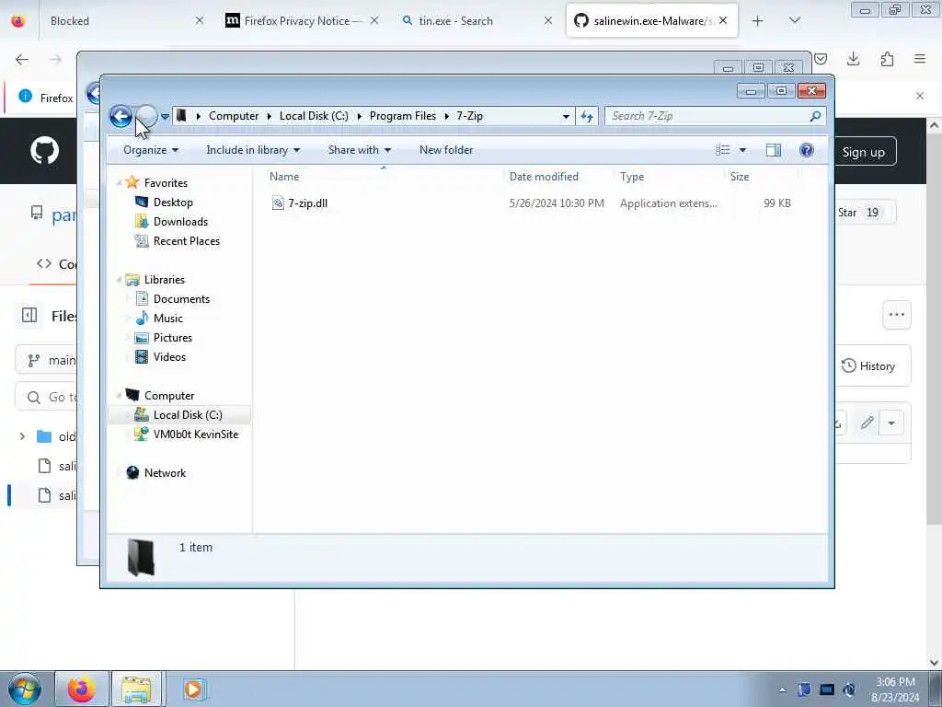Open the Share with menu
The width and height of the screenshot is (942, 707).
click(360, 150)
